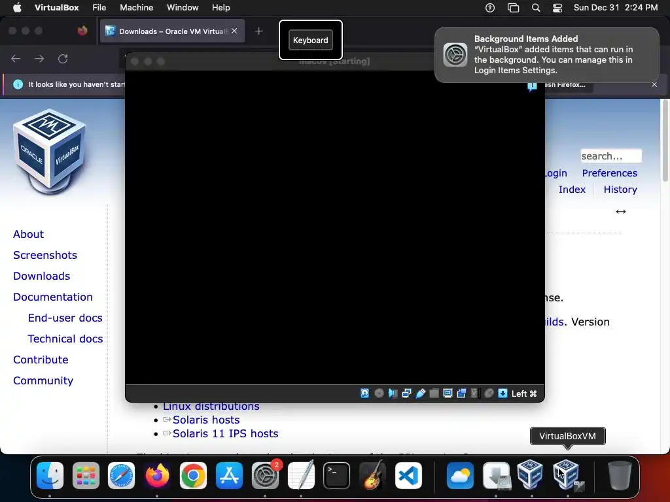Screen dimensions: 670x502
Task: Open the Window menu
Action: click(x=183, y=7)
